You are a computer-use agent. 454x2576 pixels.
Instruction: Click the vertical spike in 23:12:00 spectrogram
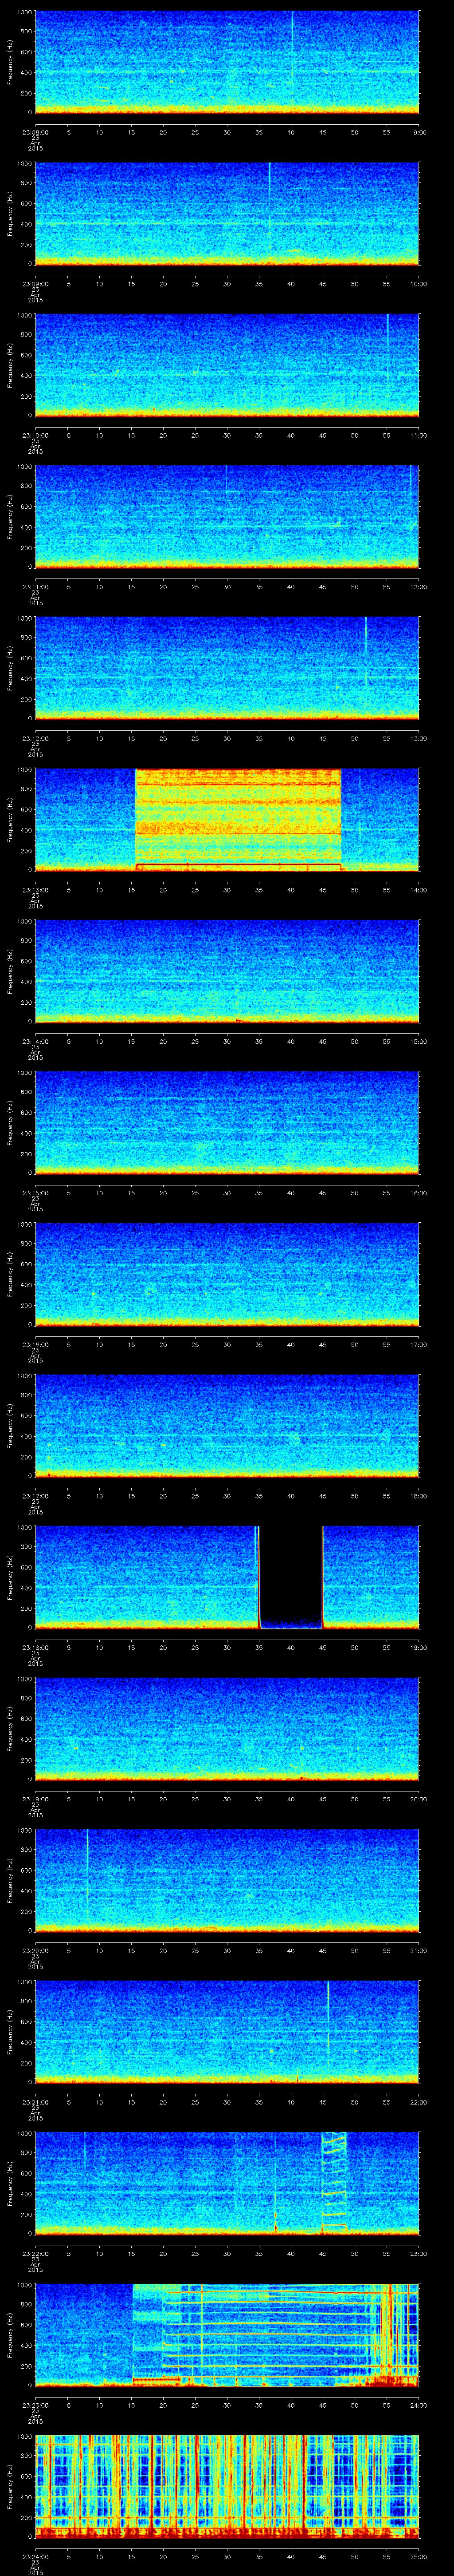pos(366,650)
